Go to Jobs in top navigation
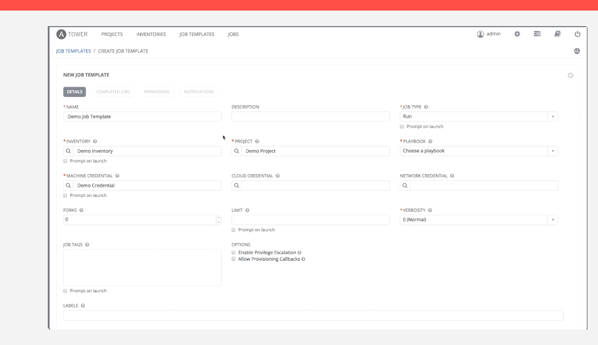598x345 pixels. pos(233,34)
